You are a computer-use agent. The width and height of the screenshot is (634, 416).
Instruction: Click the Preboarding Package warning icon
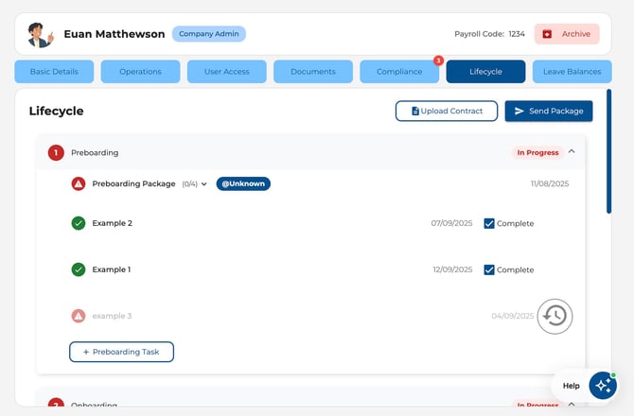(x=79, y=183)
